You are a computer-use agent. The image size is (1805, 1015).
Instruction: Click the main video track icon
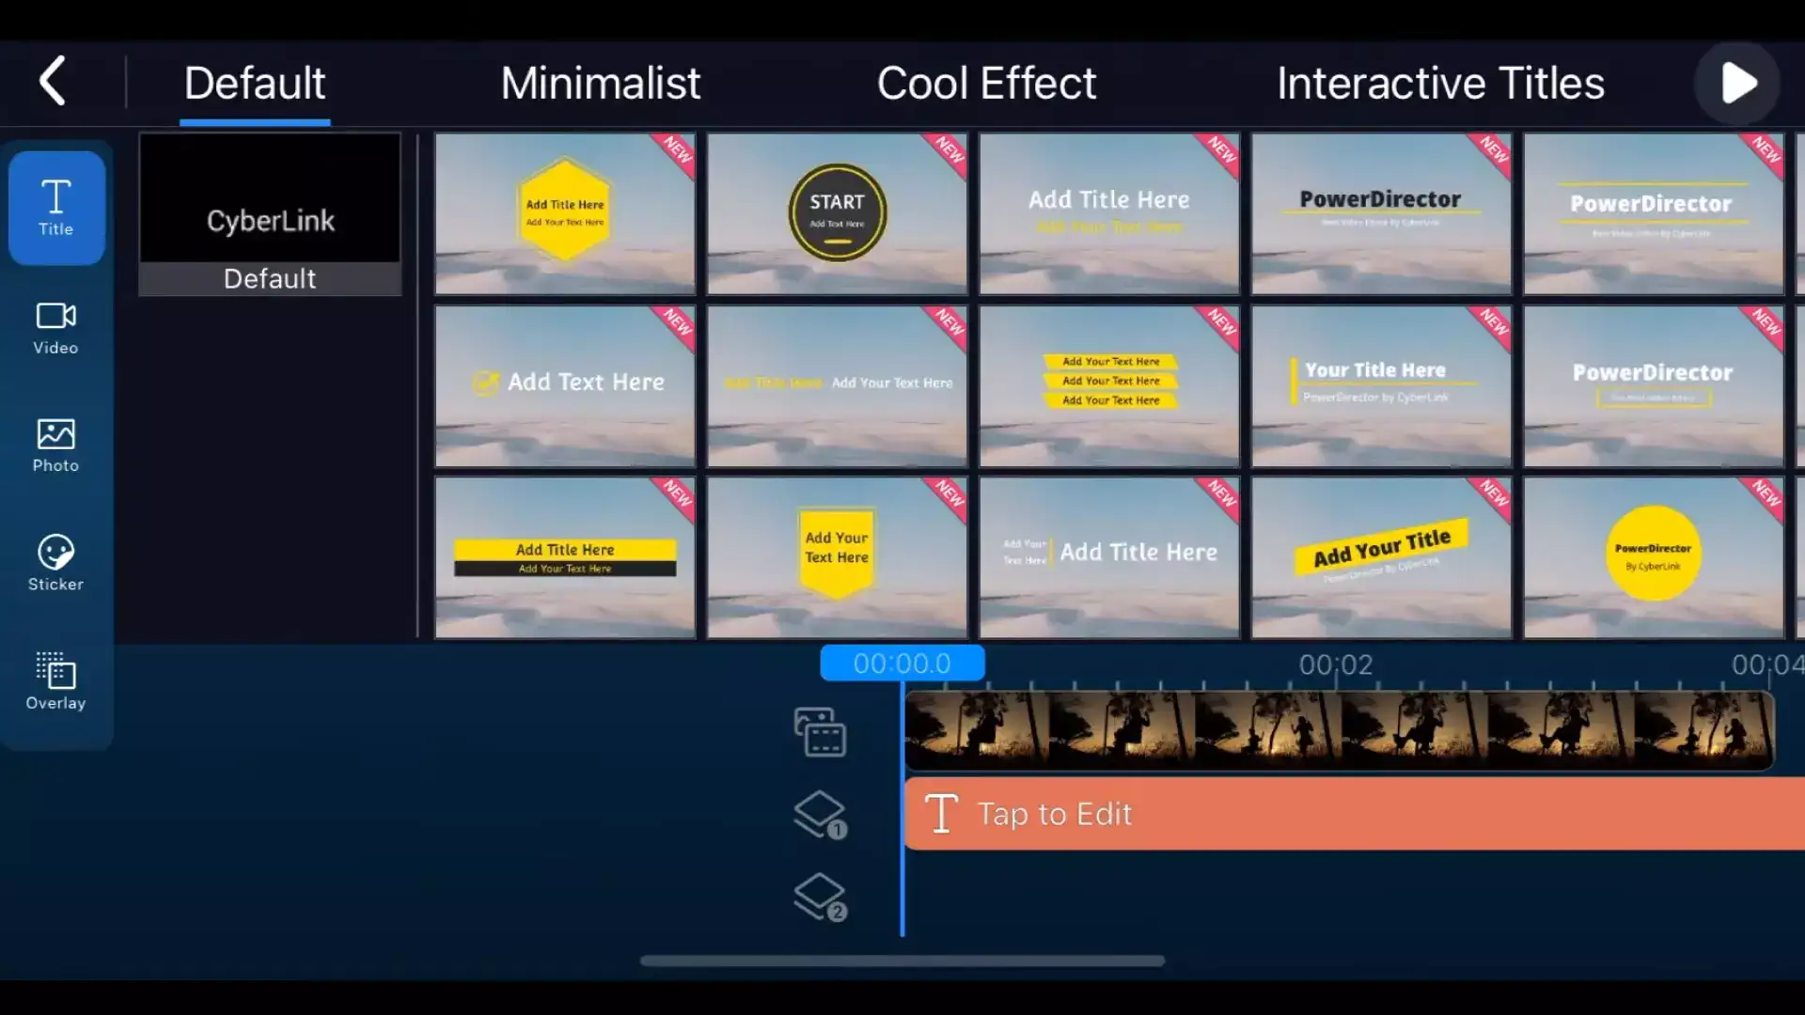tap(820, 731)
